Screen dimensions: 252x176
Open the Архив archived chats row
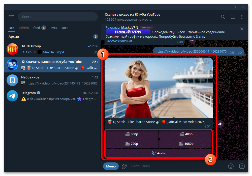point(52,36)
